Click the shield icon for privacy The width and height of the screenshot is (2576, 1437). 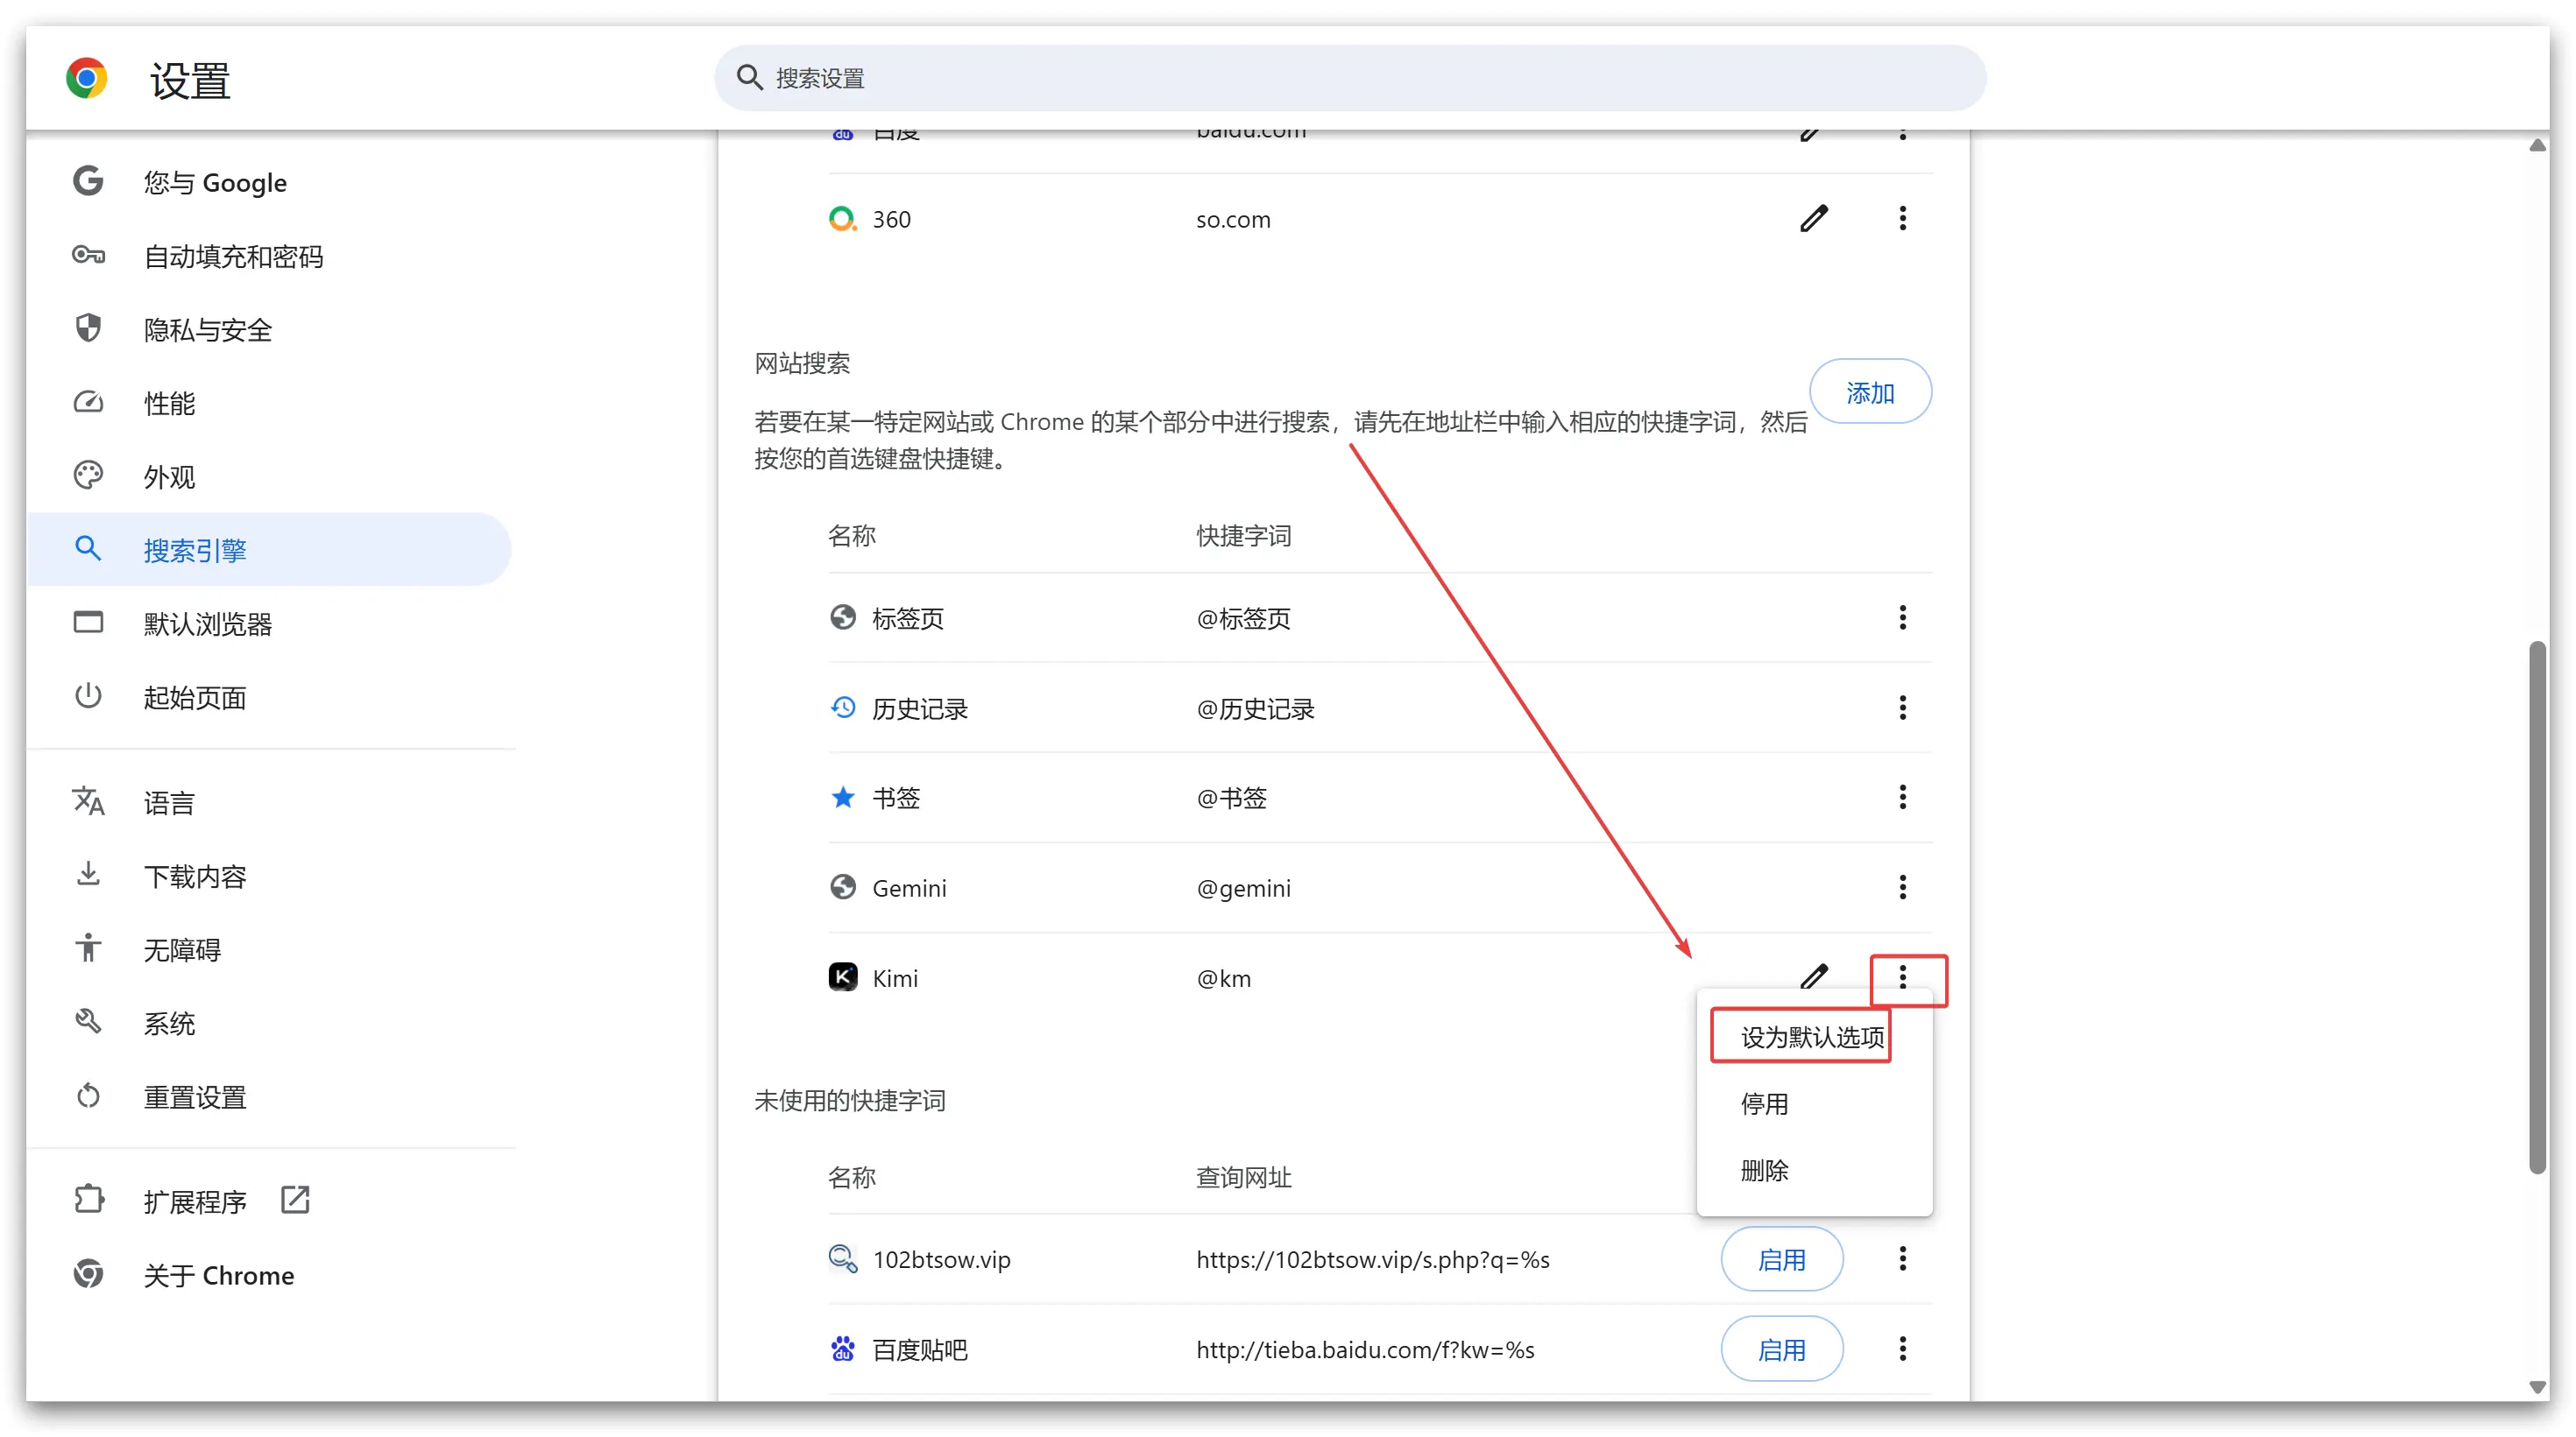pyautogui.click(x=88, y=328)
